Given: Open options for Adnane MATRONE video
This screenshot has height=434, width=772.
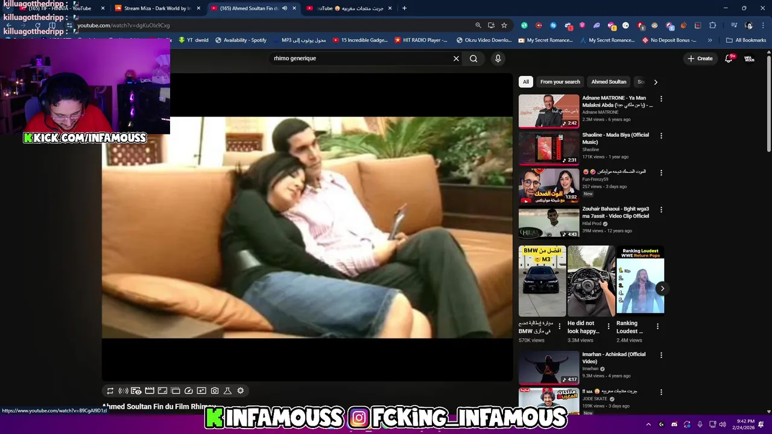Looking at the screenshot, I should pos(661,99).
